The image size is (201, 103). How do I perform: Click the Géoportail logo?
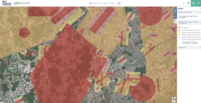pyautogui.click(x=22, y=3)
